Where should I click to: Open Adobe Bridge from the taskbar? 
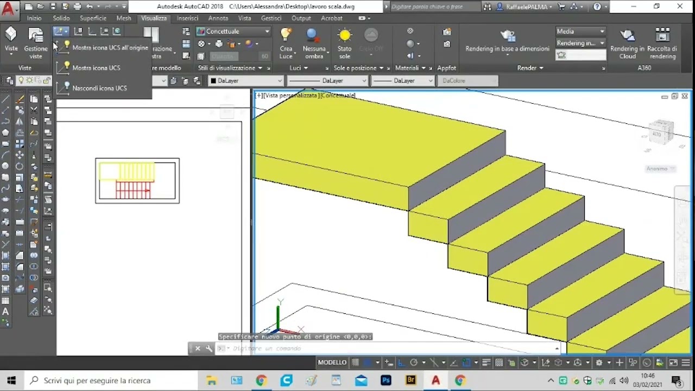411,380
